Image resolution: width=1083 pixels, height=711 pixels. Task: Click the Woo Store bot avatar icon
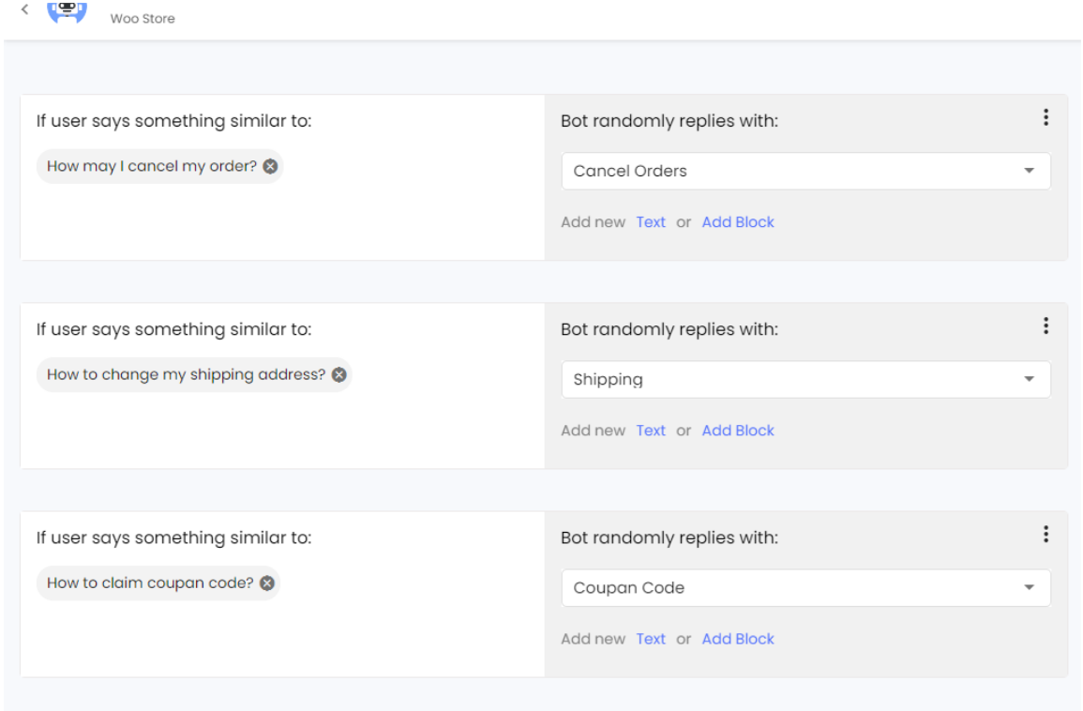click(67, 12)
